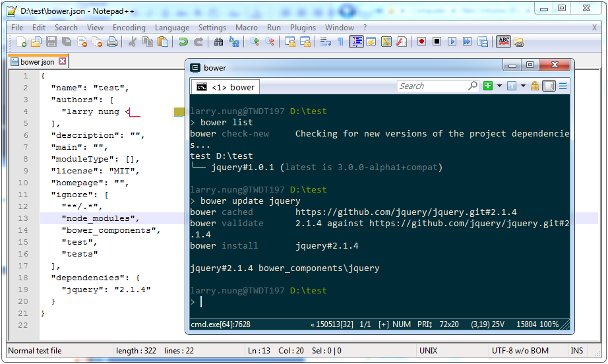The height and width of the screenshot is (364, 608).
Task: Open the Settings menu
Action: pos(212,28)
